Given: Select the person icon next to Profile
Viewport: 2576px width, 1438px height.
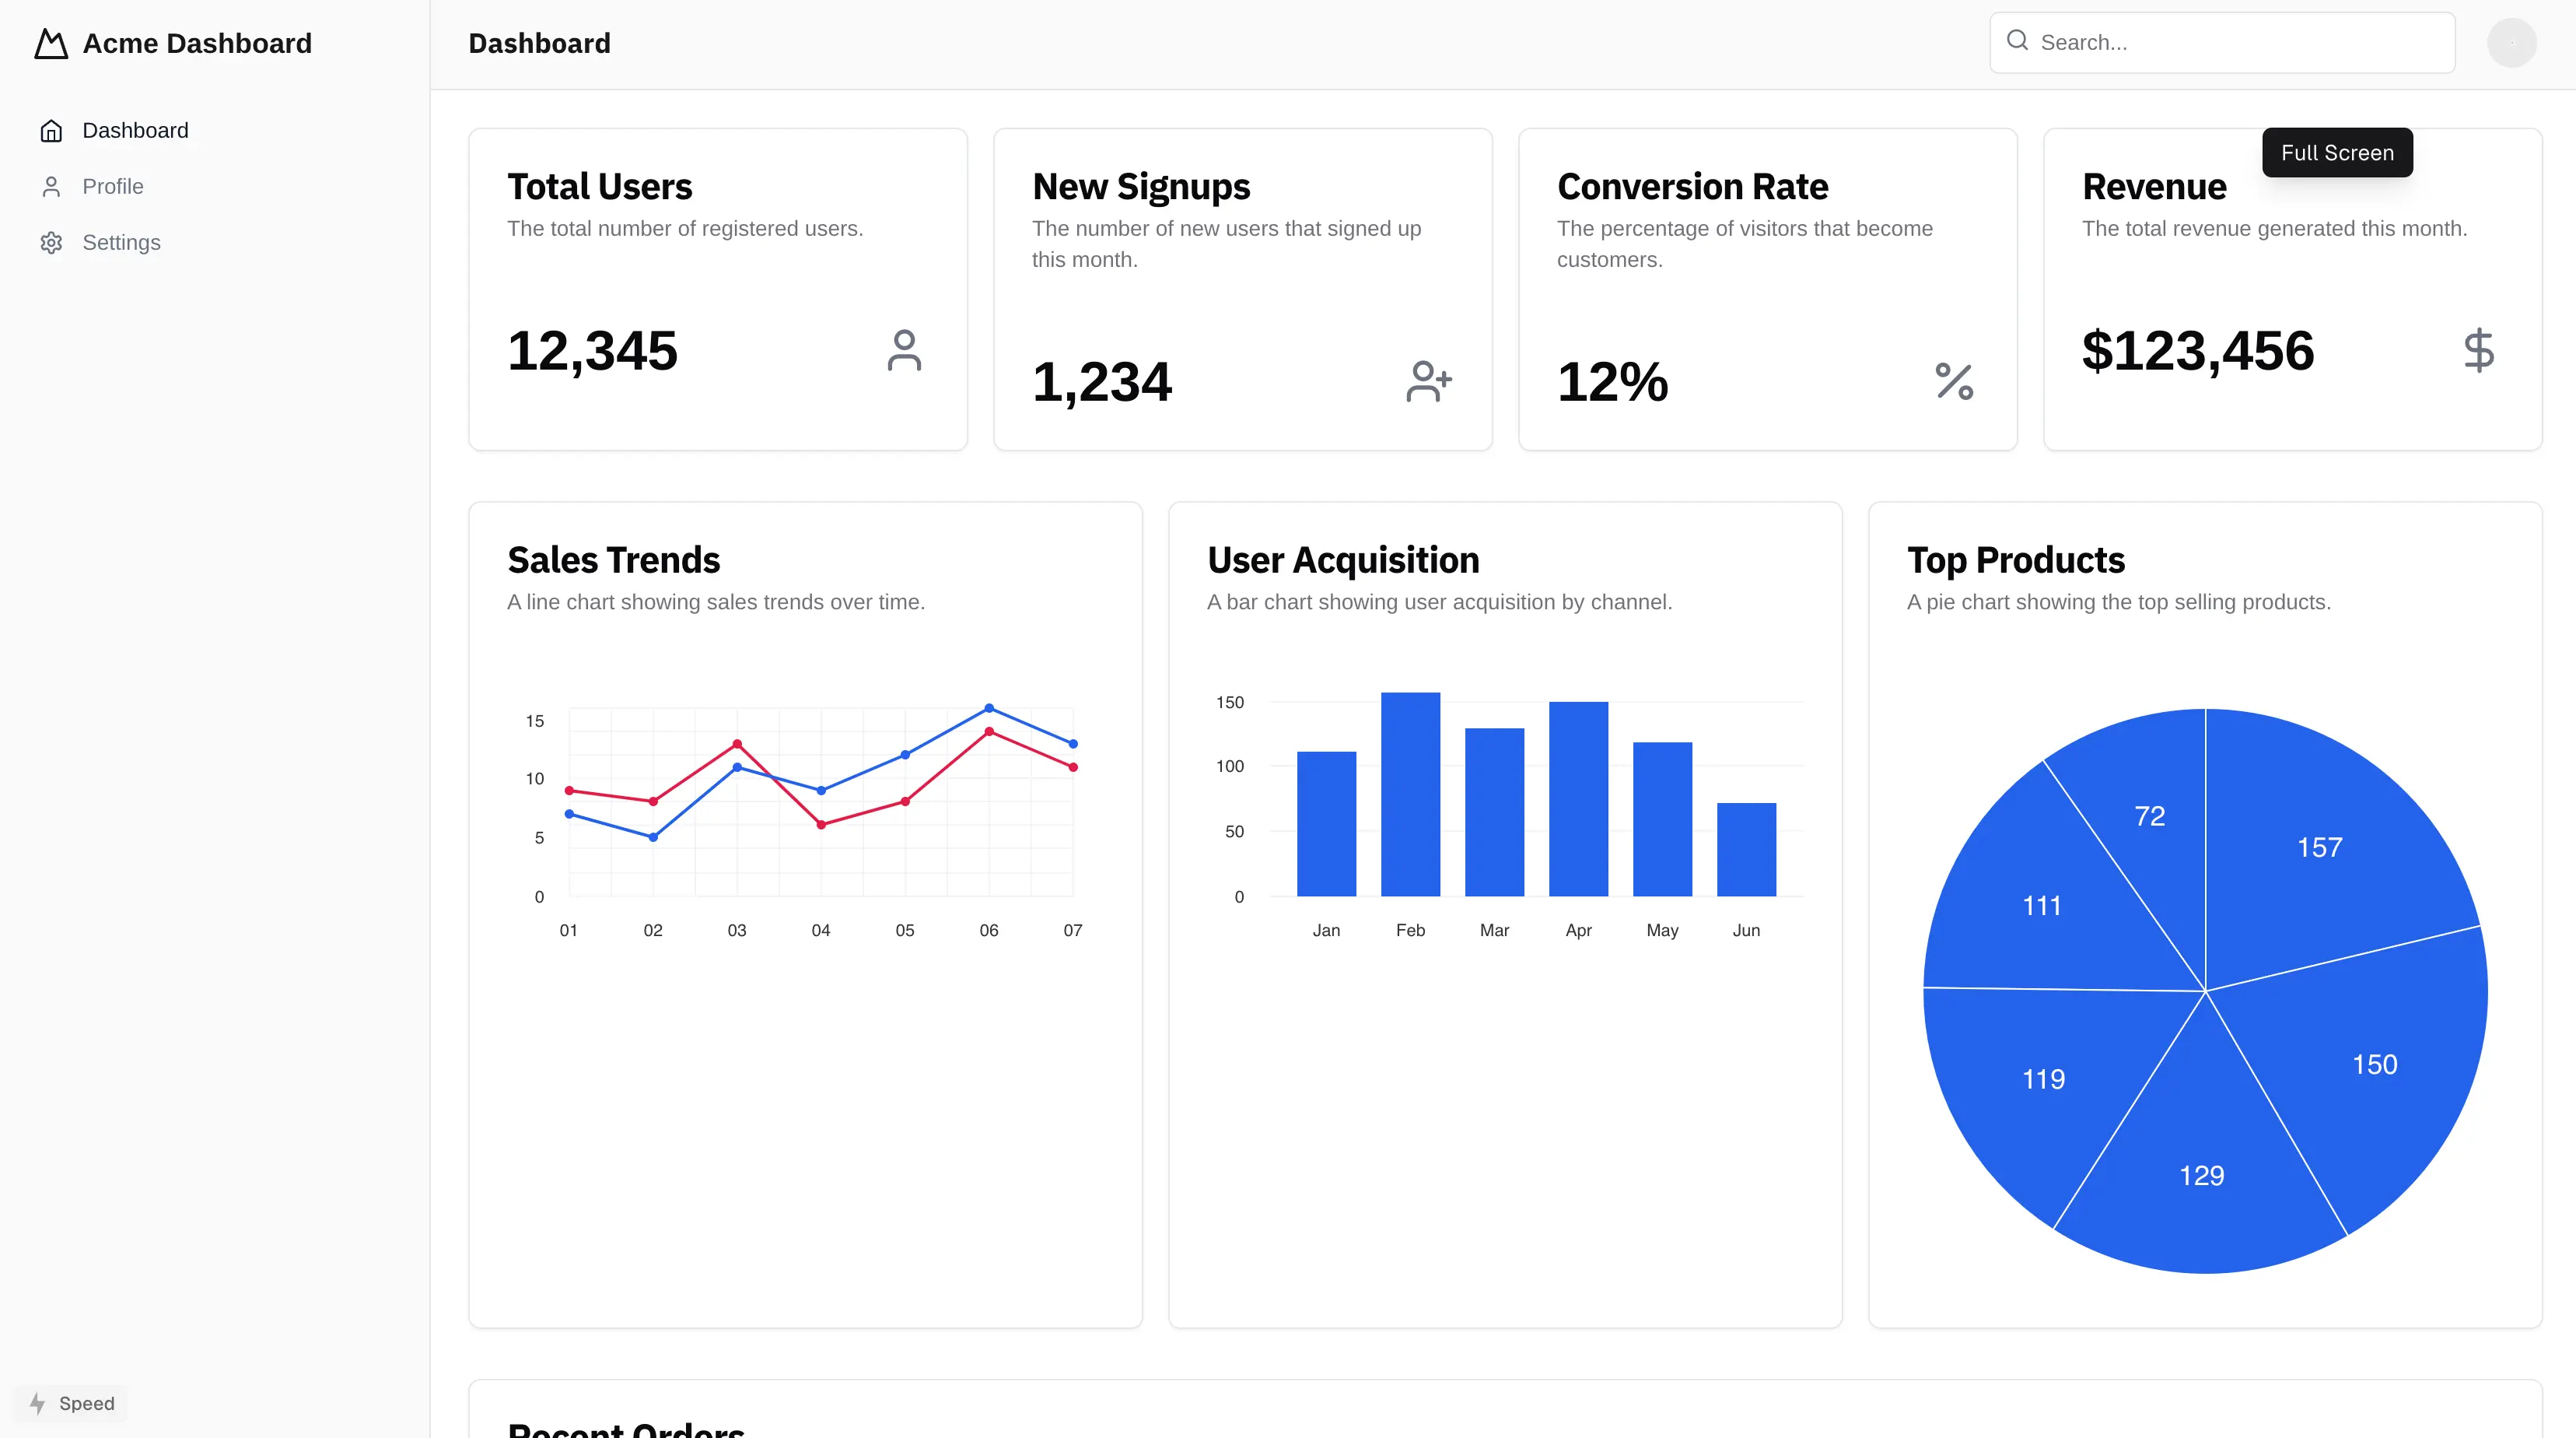Looking at the screenshot, I should point(51,186).
